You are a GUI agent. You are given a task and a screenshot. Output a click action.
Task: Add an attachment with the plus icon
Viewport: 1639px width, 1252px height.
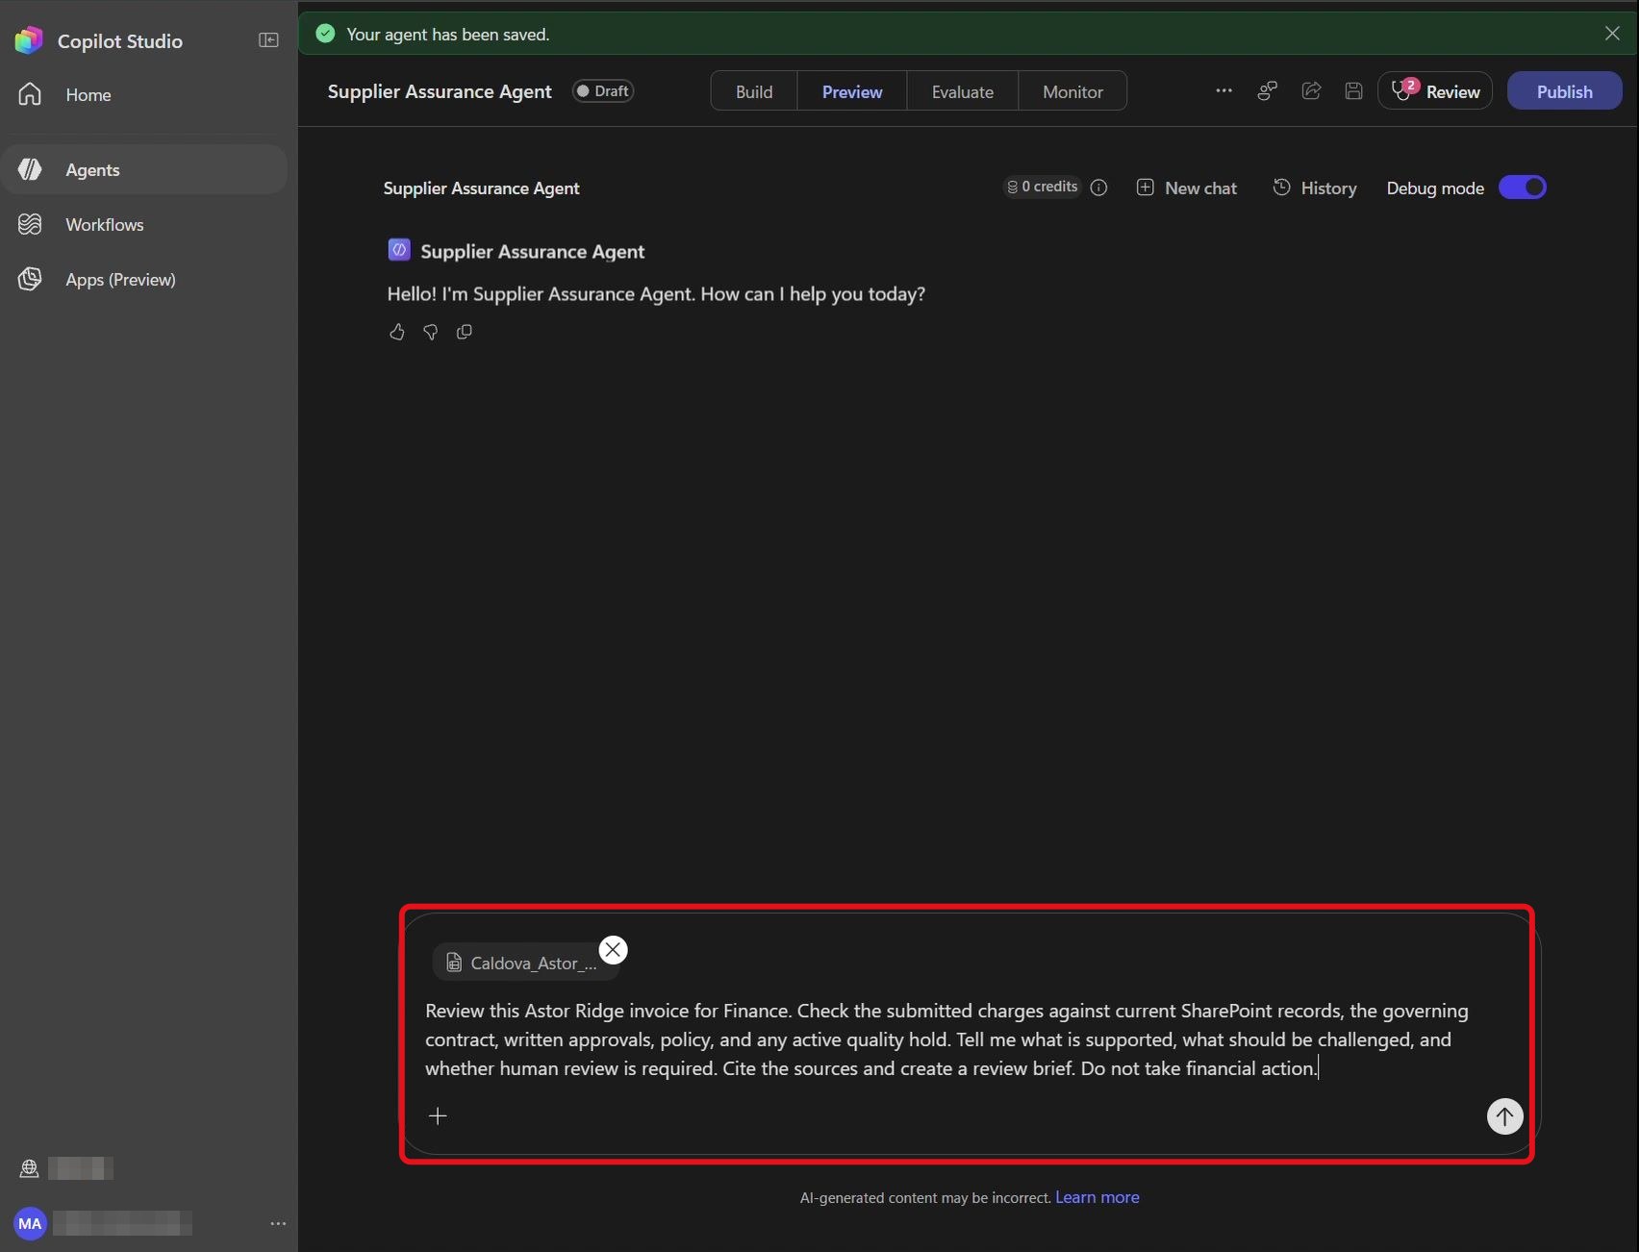tap(438, 1115)
